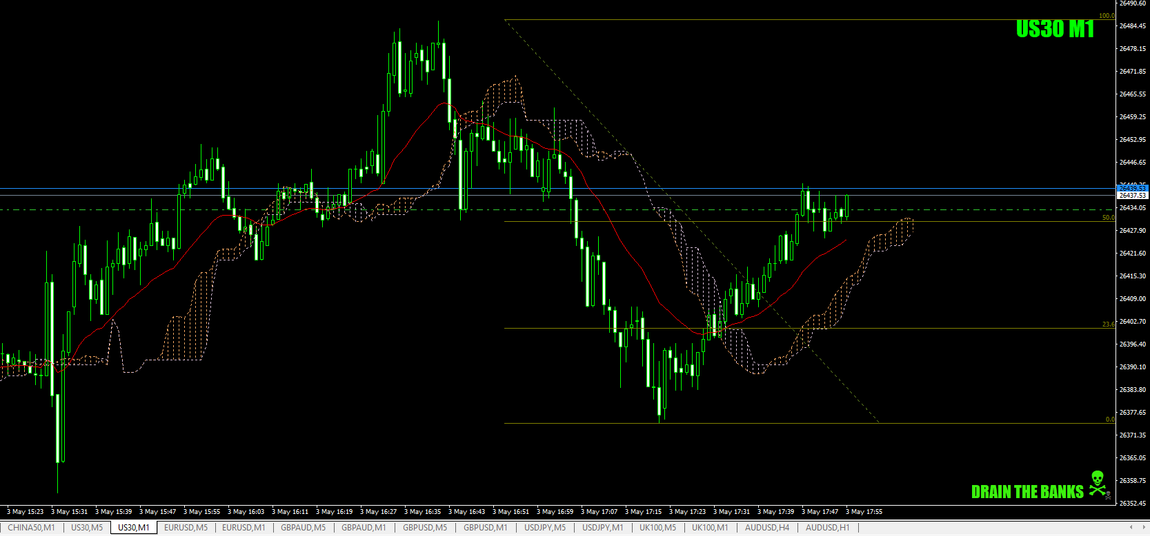Select the active US30,M1 chart tab
This screenshot has width=1150, height=536.
coord(134,528)
